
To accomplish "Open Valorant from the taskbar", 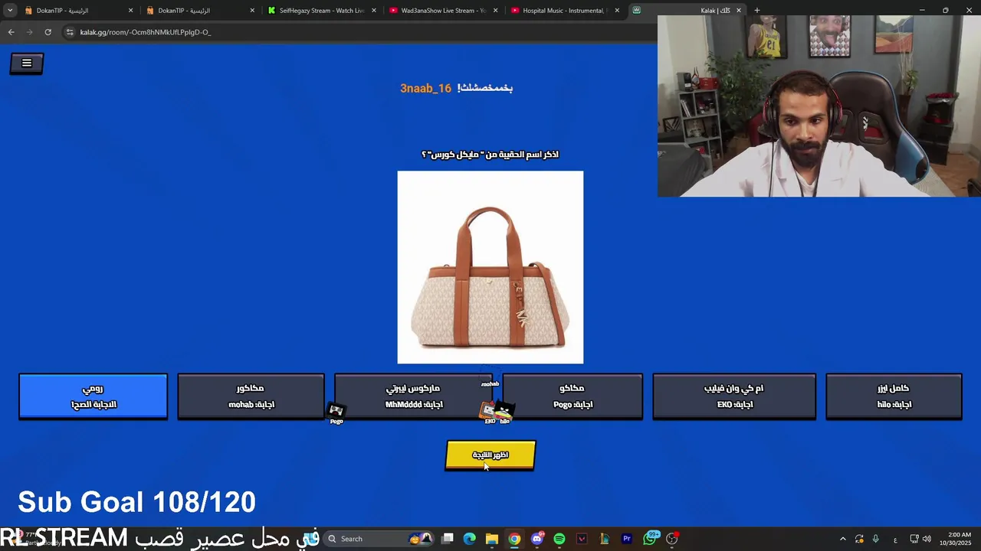I will coord(582,539).
